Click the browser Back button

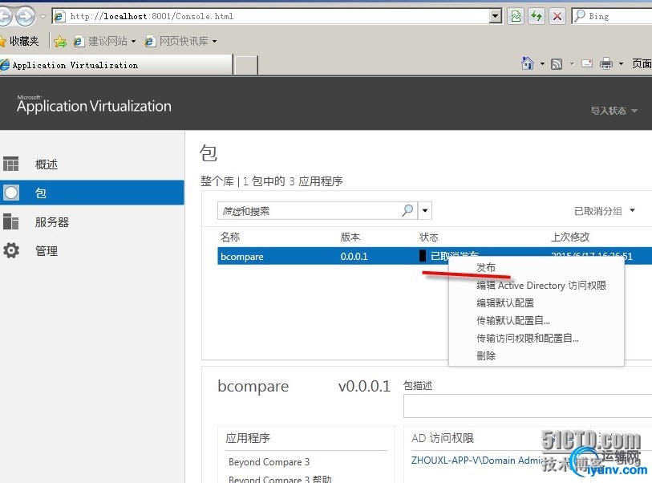[x=5, y=16]
